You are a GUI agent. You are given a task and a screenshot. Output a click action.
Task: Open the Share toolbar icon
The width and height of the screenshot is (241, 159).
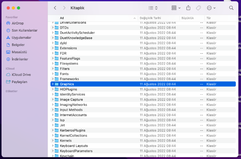pos(188,8)
